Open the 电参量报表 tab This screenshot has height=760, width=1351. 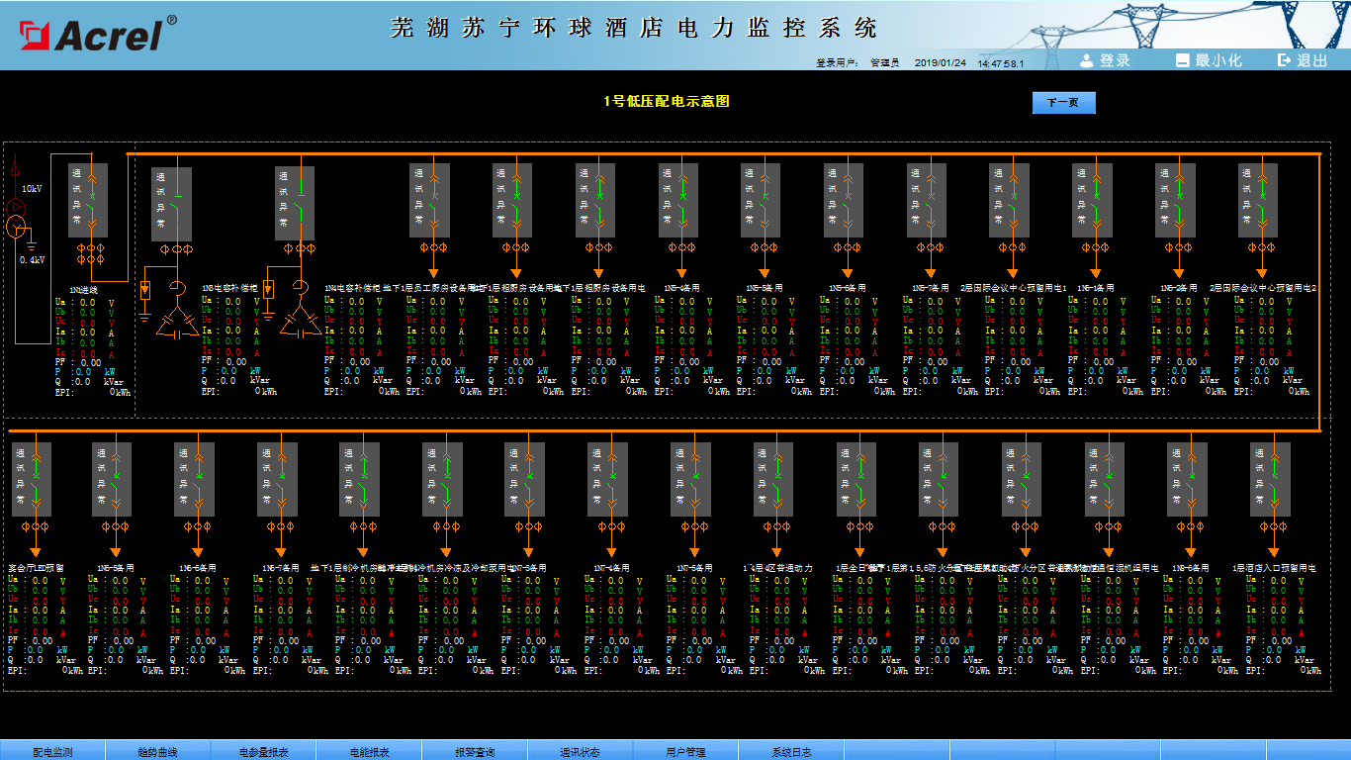(x=264, y=752)
